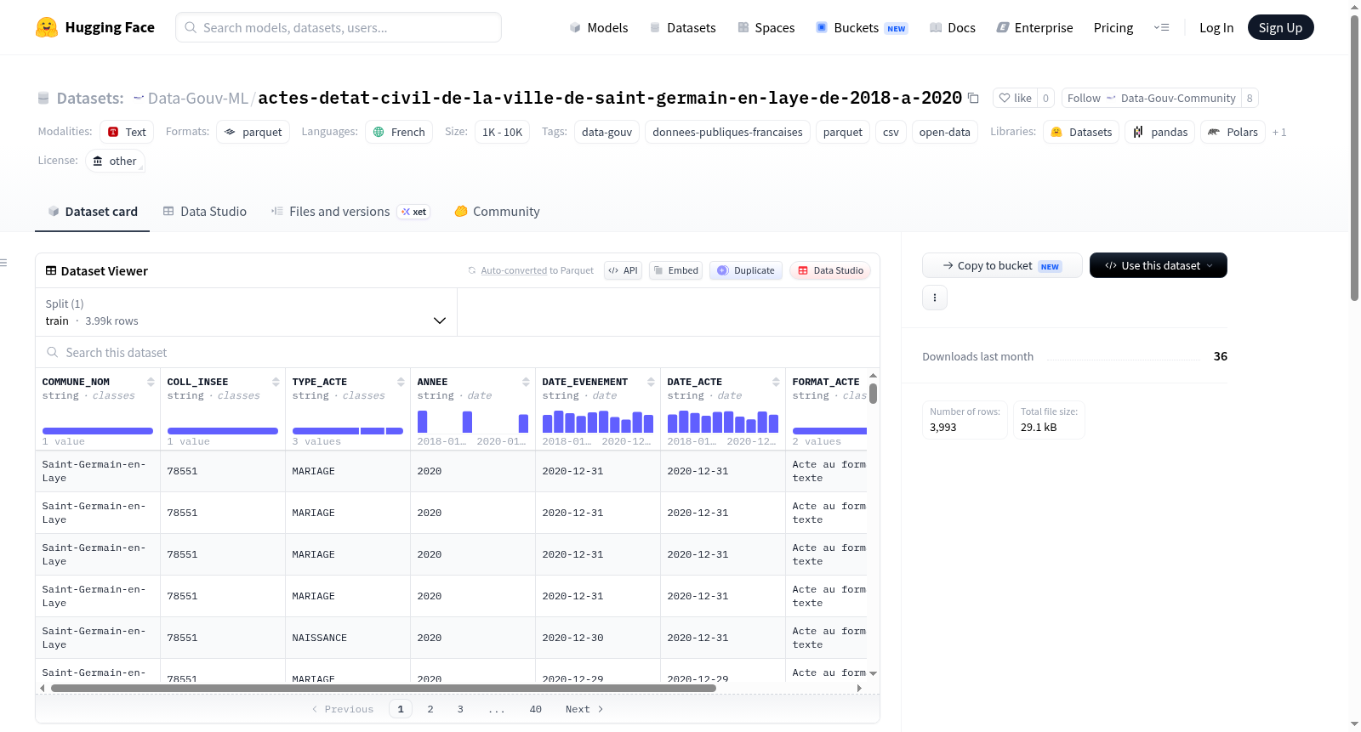
Task: Click the horizontal table scrollbar
Action: pos(383,688)
